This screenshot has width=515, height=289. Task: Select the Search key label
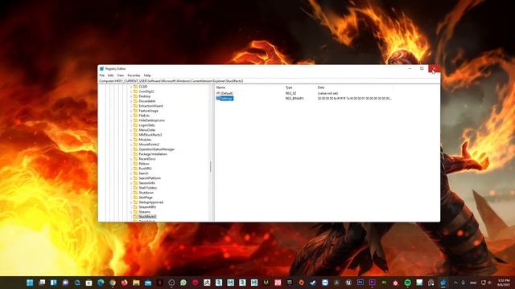[x=143, y=173]
